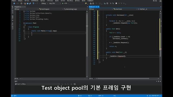Click 'using System.Threading.Tasks;' line
173x97 pixels.
point(36,19)
